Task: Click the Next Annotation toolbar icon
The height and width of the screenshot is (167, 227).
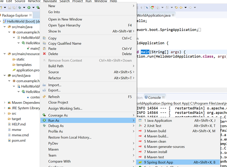Action: click(158, 8)
